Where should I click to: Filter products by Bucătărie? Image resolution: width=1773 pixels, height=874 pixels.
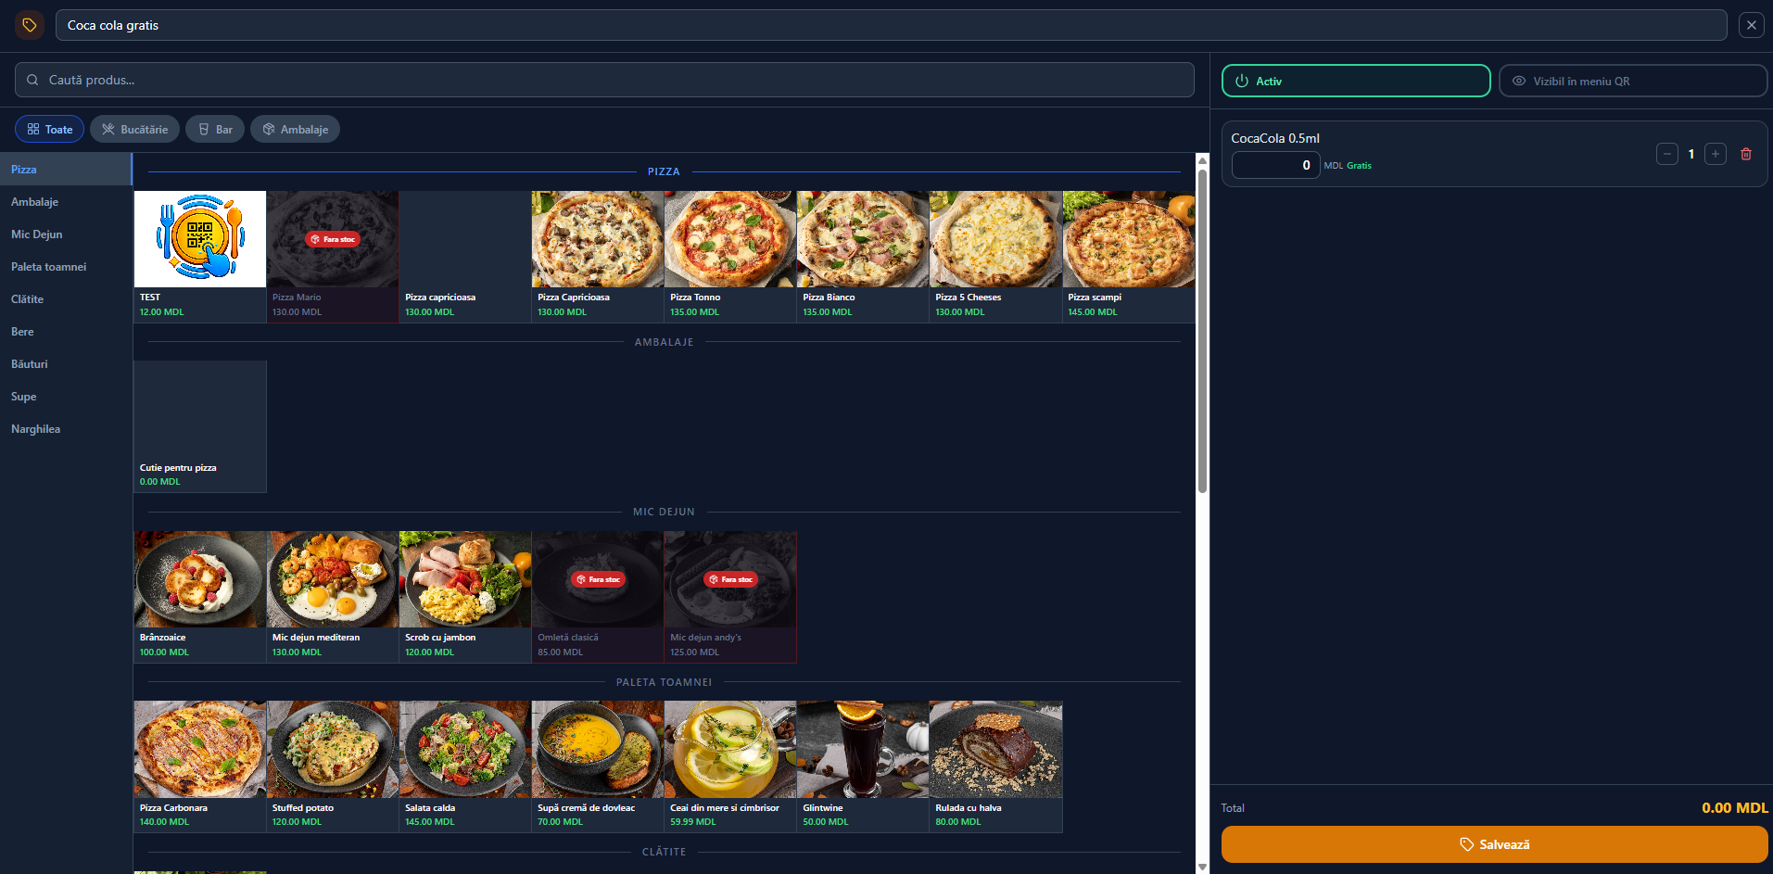tap(135, 129)
